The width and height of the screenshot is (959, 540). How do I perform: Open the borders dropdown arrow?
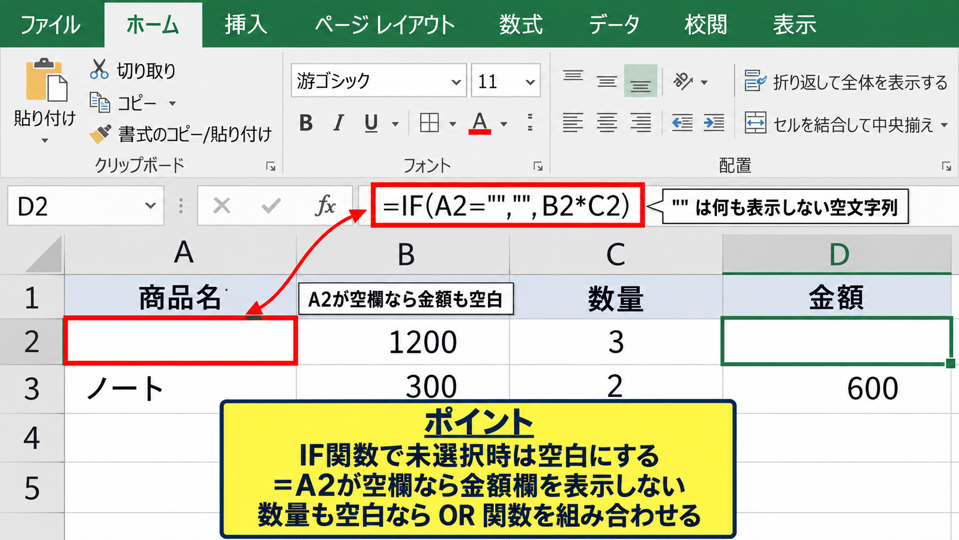(x=453, y=124)
